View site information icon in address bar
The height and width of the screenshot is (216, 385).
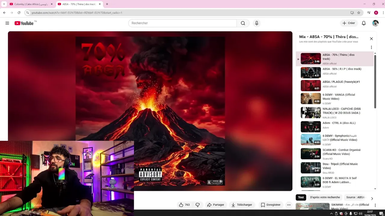click(x=28, y=13)
